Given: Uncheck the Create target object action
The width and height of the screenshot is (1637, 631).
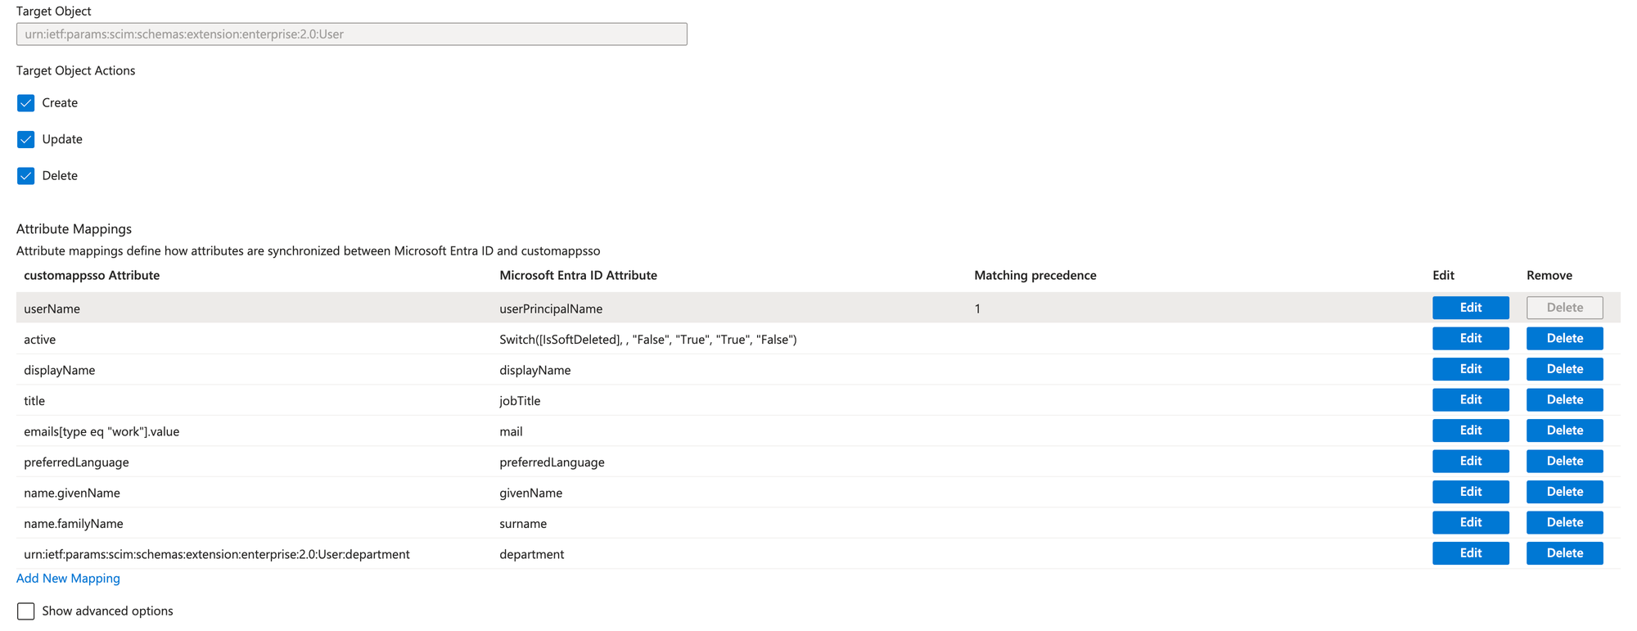Looking at the screenshot, I should click(x=26, y=103).
